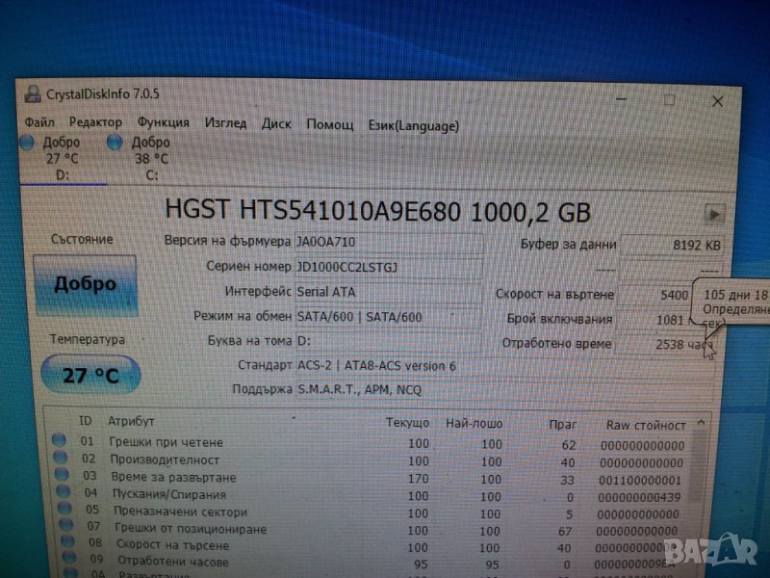Screen dimensions: 770x578
Task: Click the next disk arrow button
Action: tap(714, 214)
